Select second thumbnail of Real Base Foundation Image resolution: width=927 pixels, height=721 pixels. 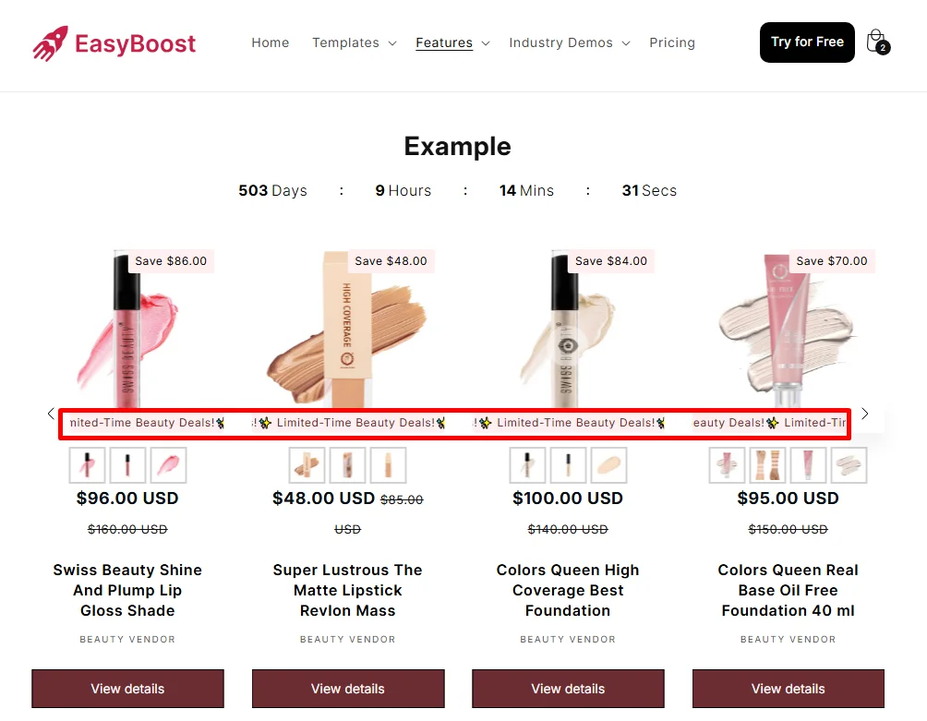[x=768, y=465]
